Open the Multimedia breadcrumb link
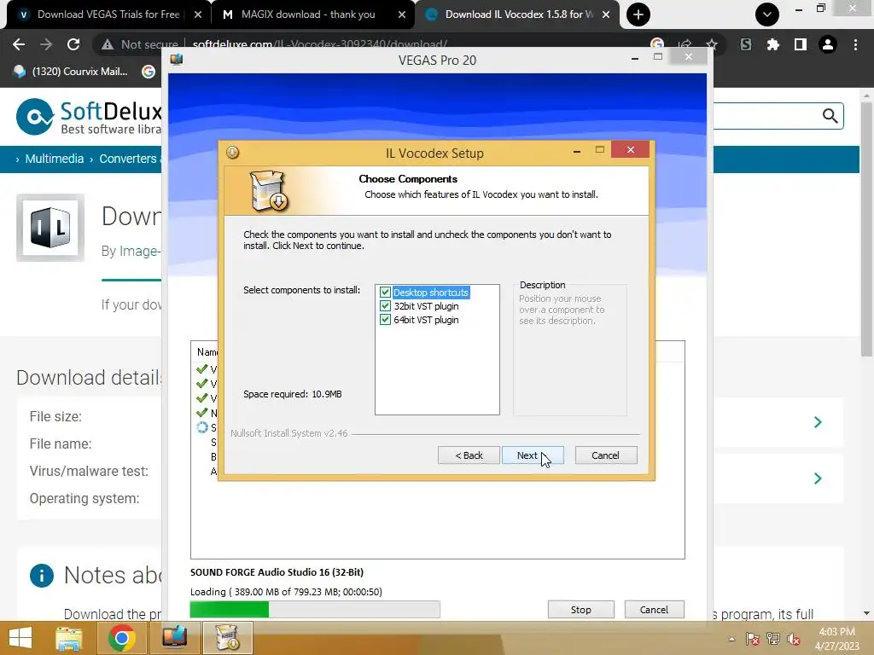This screenshot has width=874, height=655. click(54, 159)
